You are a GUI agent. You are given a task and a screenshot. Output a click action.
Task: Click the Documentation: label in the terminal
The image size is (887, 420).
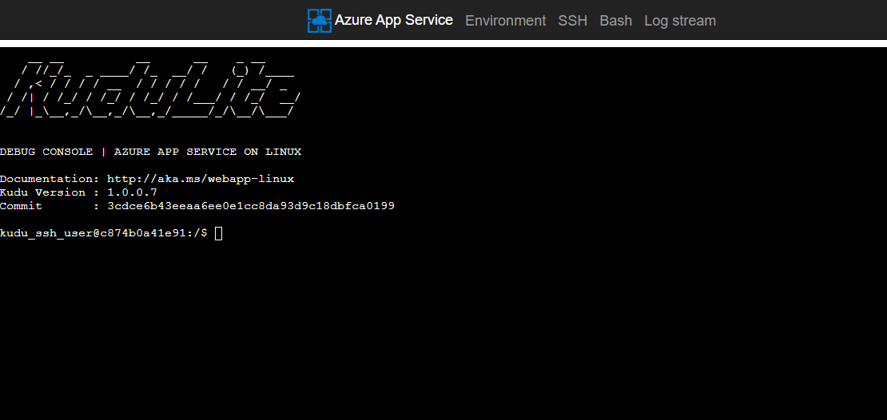tap(50, 179)
